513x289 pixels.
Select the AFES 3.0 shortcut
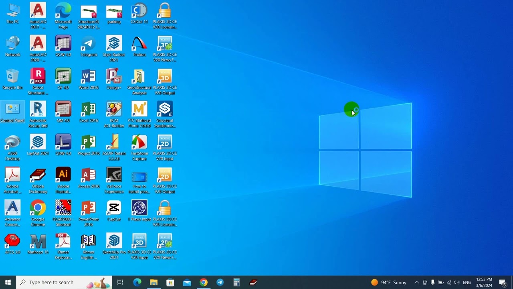pos(12,244)
